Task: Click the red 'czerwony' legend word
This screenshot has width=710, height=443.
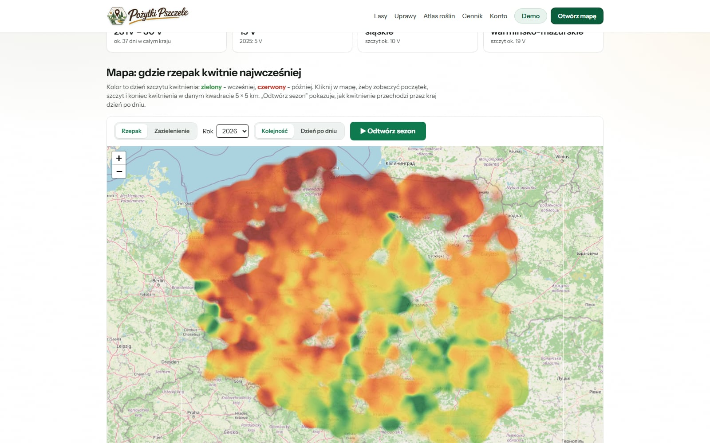Action: pos(272,87)
